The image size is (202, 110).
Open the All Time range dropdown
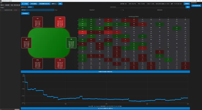click(x=38, y=10)
